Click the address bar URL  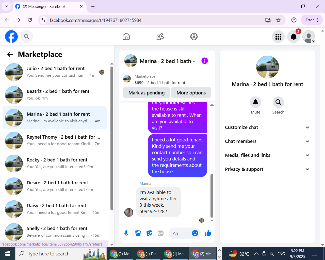coord(95,20)
